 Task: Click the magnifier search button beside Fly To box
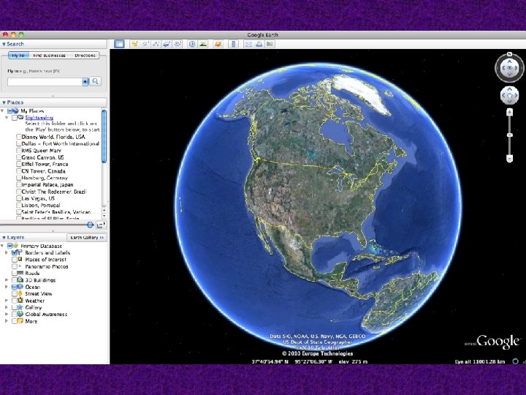(96, 81)
